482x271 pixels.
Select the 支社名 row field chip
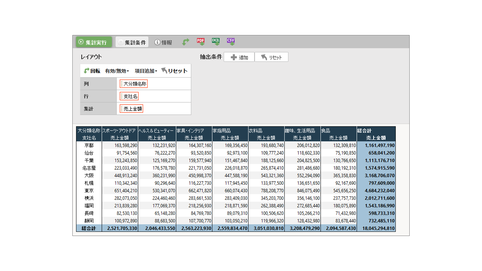click(x=129, y=96)
